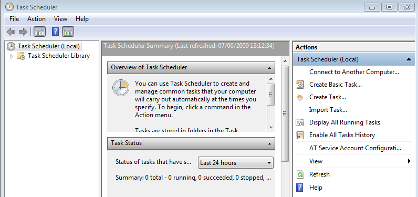The width and height of the screenshot is (418, 197).
Task: Click the Back arrow toolbar icon
Action: pyautogui.click(x=11, y=32)
